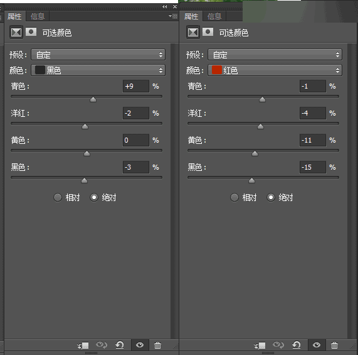This screenshot has height=355, width=358.
Task: Click 洋红 value field showing -4
Action: 313,113
